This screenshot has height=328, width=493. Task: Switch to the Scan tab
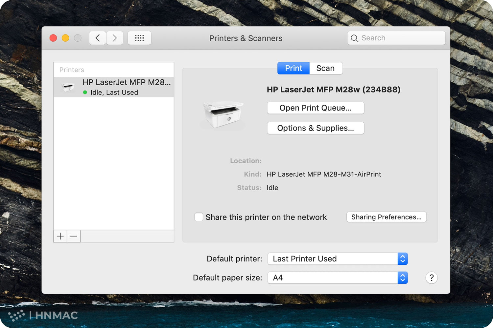(x=325, y=68)
